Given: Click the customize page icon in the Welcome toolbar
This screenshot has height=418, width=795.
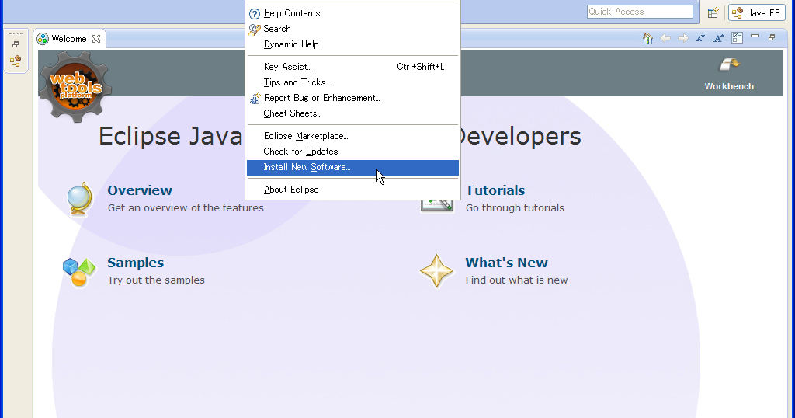Looking at the screenshot, I should click(738, 38).
